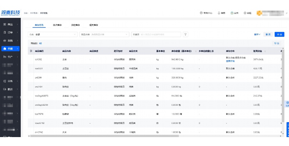The height and width of the screenshot is (146, 289).
Task: Open the 商品 sidebar menu icon
Action: tap(5, 24)
